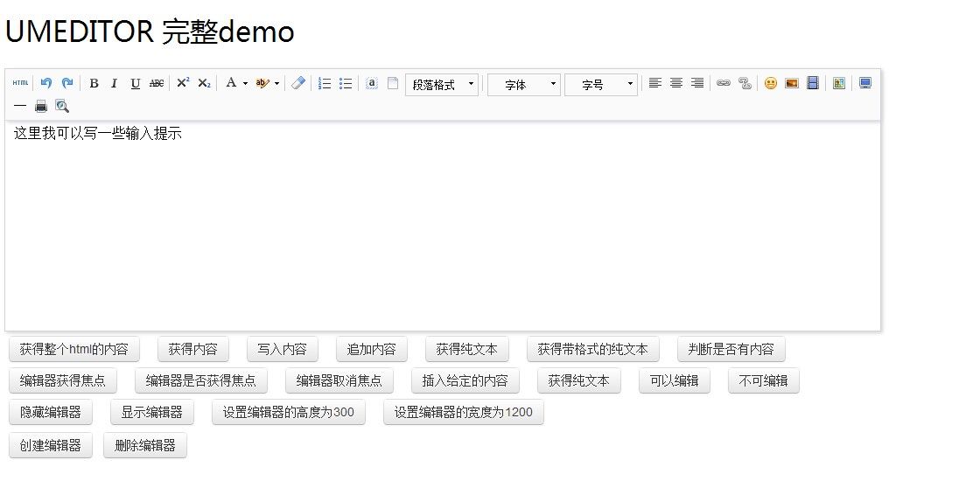This screenshot has width=959, height=502.
Task: Click the 获得带格式的纯文本 button
Action: point(592,349)
